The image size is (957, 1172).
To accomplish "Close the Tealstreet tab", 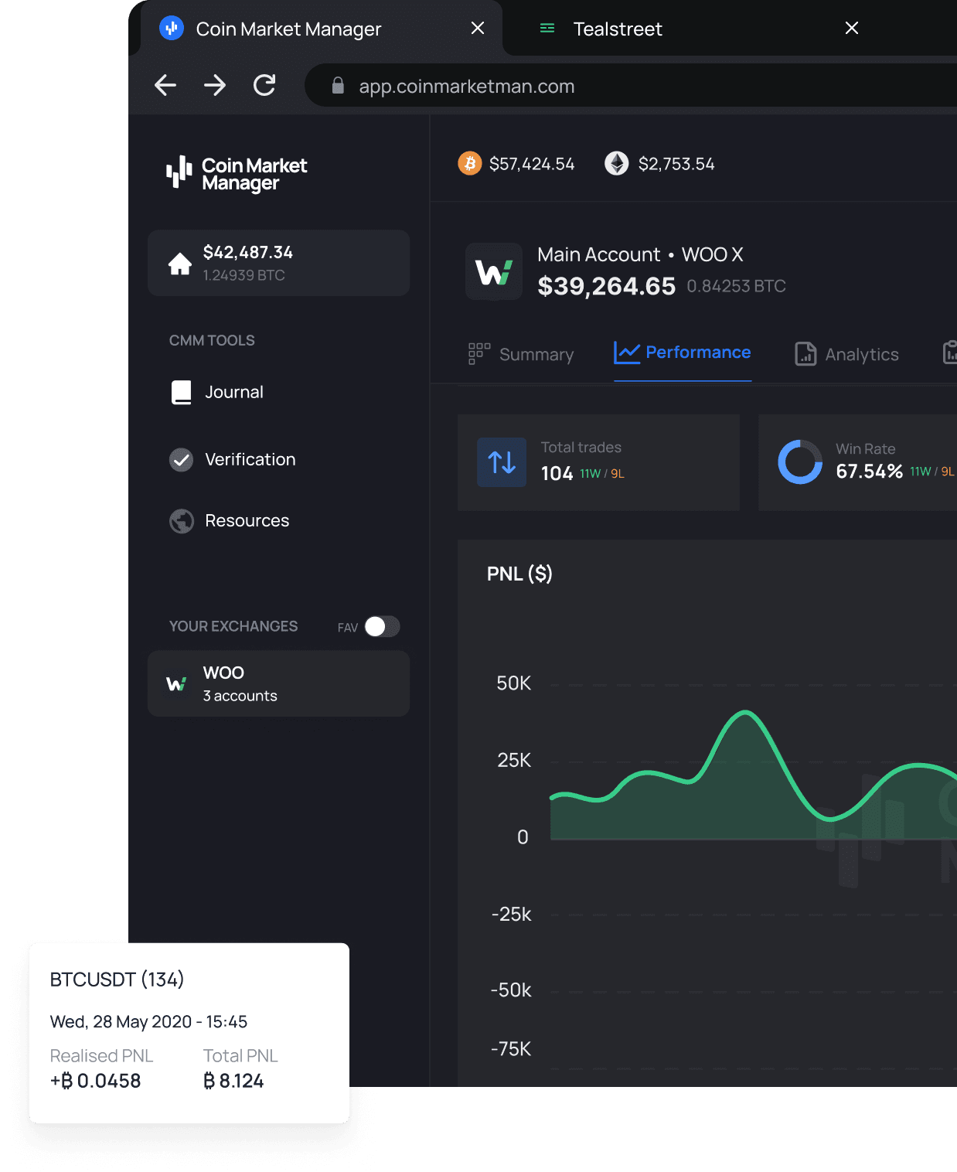I will click(x=852, y=28).
